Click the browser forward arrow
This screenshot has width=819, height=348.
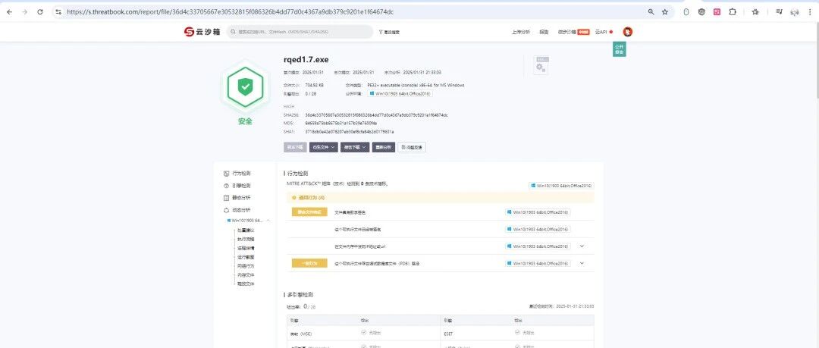(24, 11)
